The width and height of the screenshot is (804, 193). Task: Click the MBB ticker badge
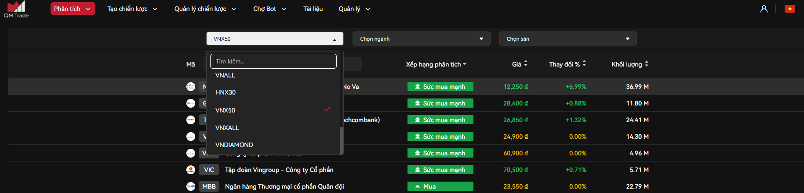coord(209,186)
